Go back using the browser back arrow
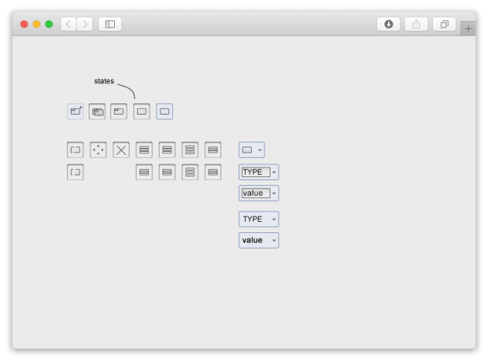This screenshot has height=361, width=488. click(x=69, y=24)
